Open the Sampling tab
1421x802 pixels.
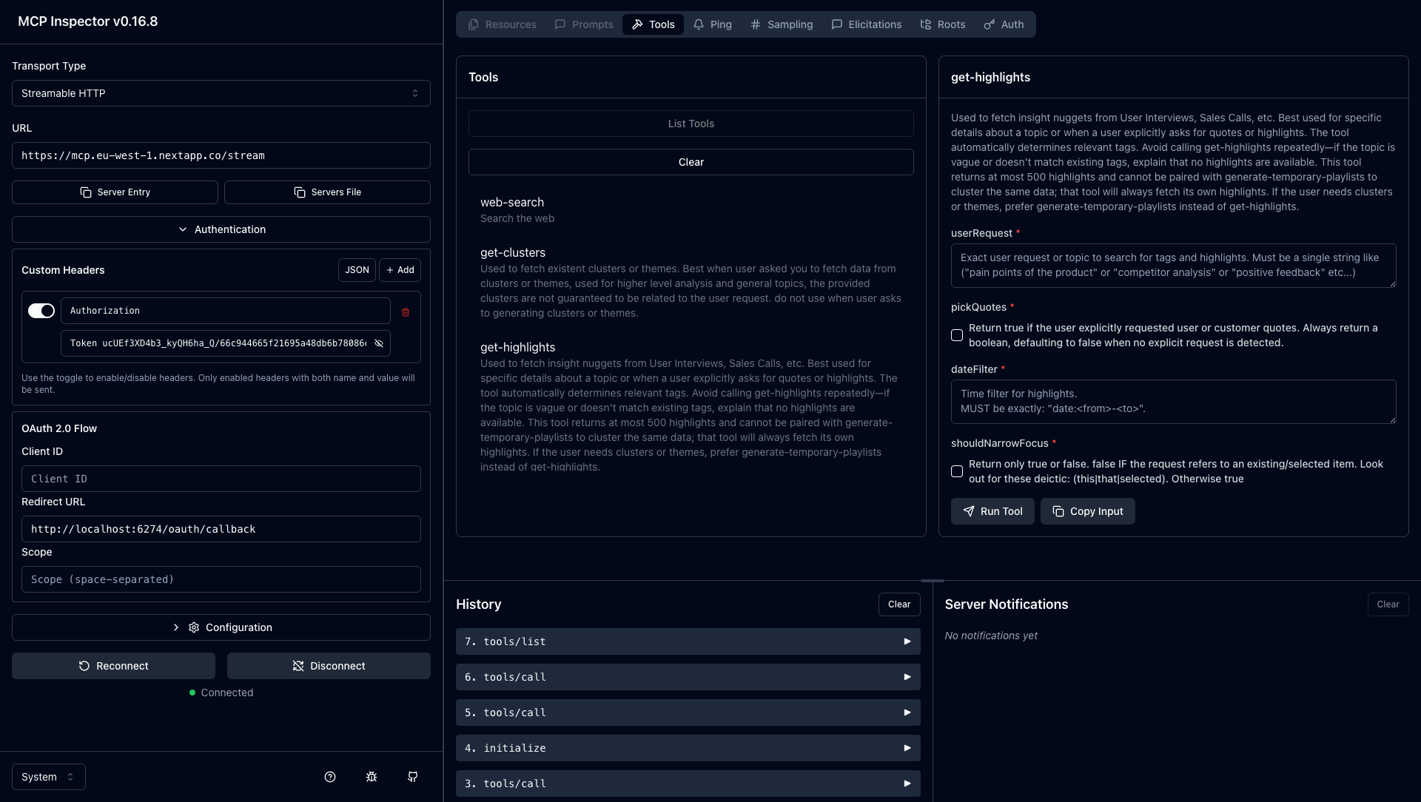(782, 24)
